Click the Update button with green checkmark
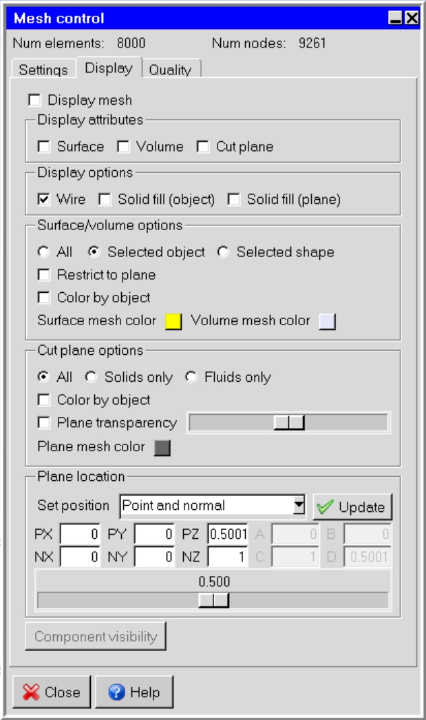 click(352, 507)
